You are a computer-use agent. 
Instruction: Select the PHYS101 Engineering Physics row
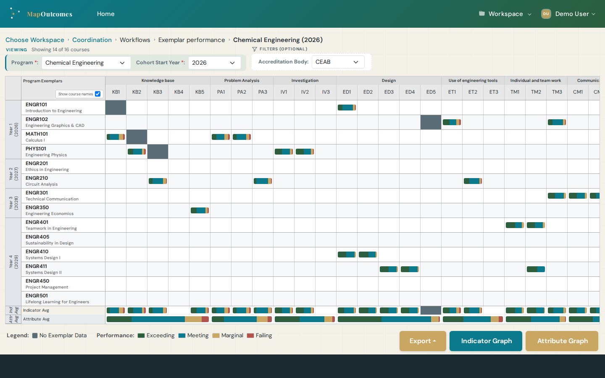click(63, 152)
